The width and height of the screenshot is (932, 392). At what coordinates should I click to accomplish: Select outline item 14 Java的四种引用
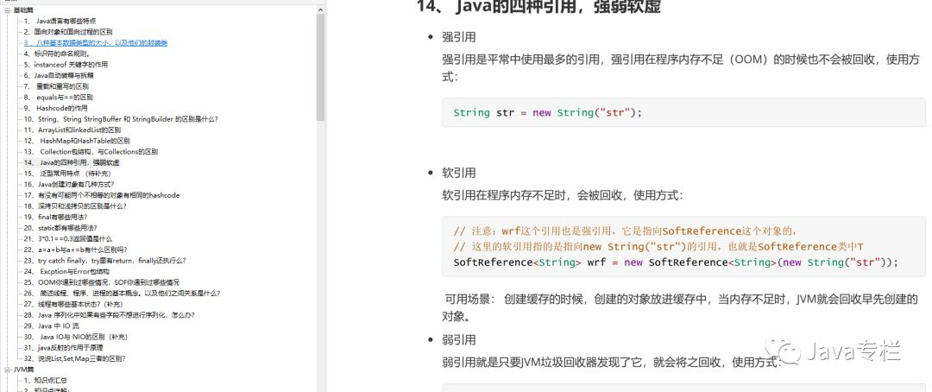(x=72, y=162)
